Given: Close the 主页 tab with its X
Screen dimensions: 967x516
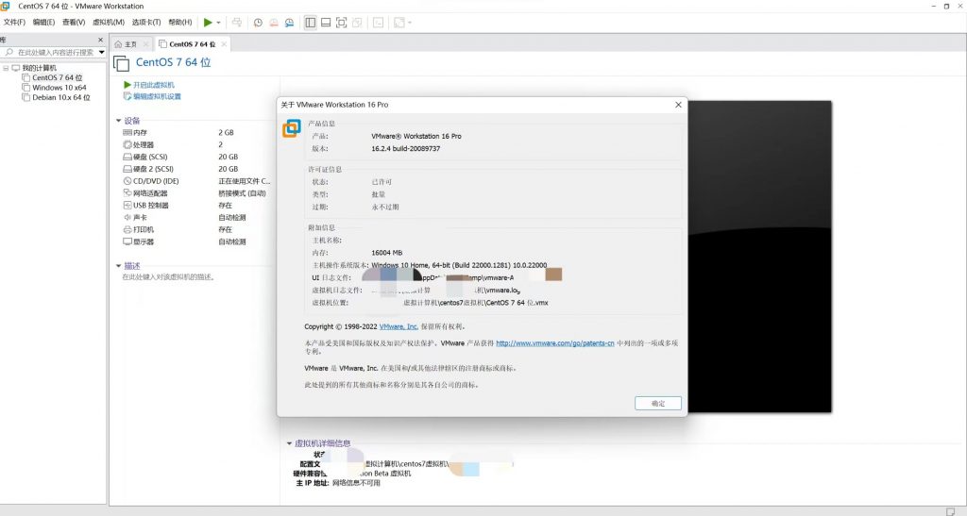Looking at the screenshot, I should click(146, 44).
